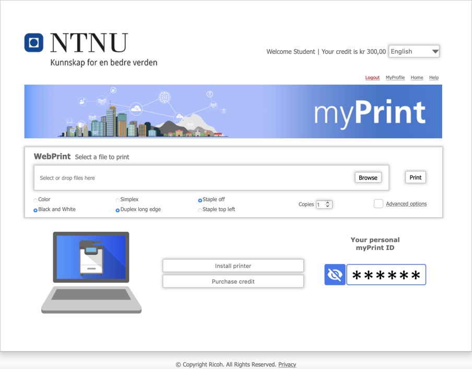
Task: Open the English language dropdown
Action: pyautogui.click(x=414, y=52)
